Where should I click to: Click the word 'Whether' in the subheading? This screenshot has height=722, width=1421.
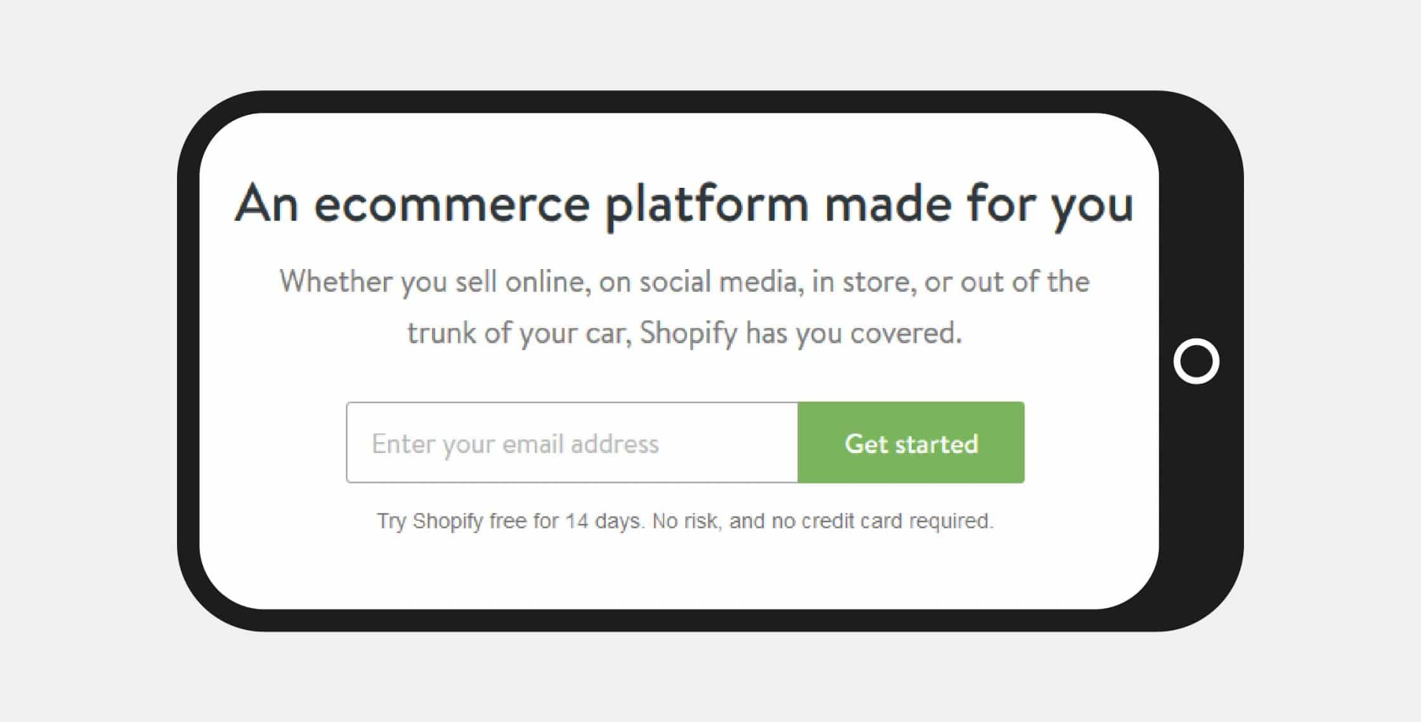[336, 281]
